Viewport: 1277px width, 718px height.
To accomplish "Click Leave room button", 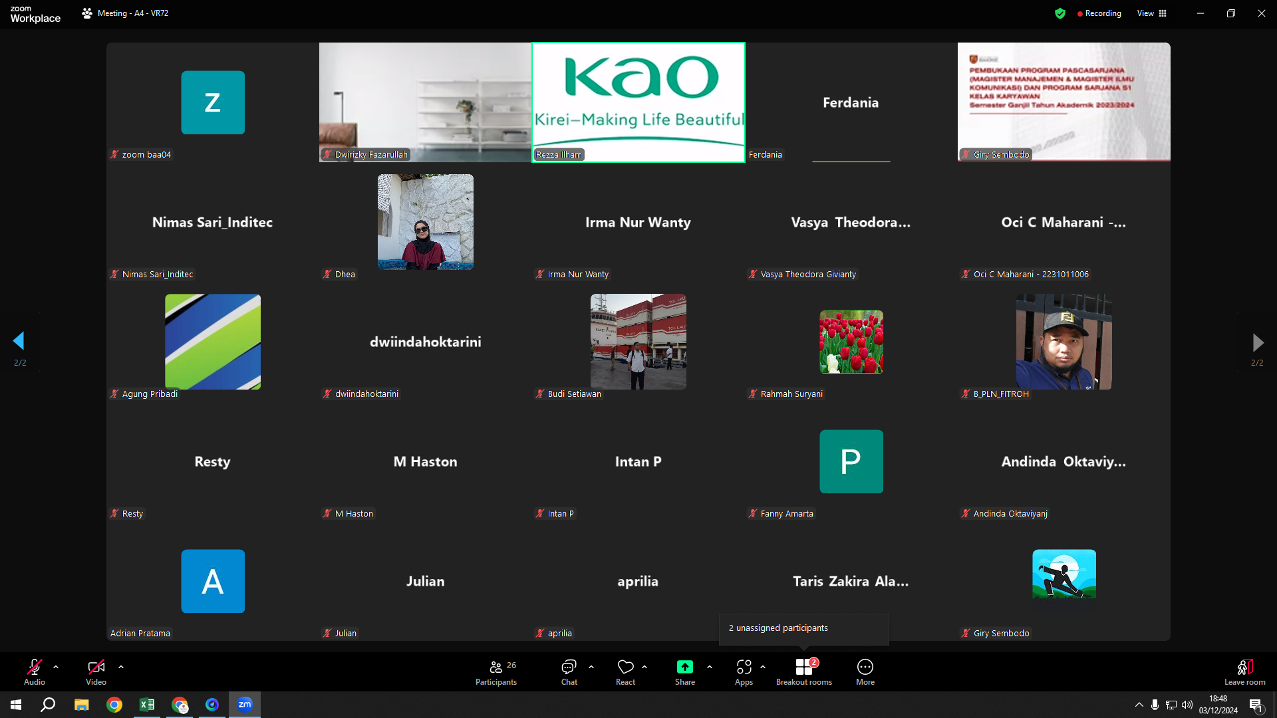I will pos(1245,672).
